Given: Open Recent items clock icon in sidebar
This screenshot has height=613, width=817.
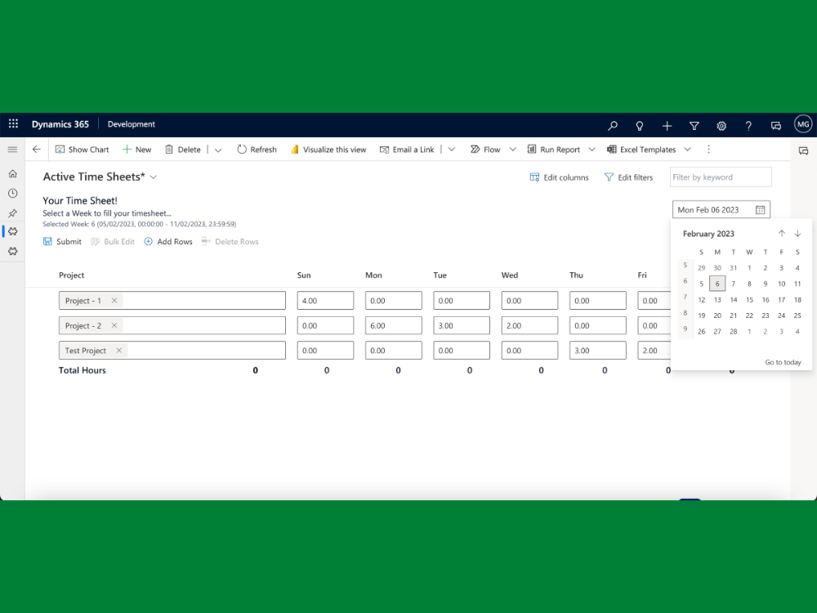Looking at the screenshot, I should point(12,193).
